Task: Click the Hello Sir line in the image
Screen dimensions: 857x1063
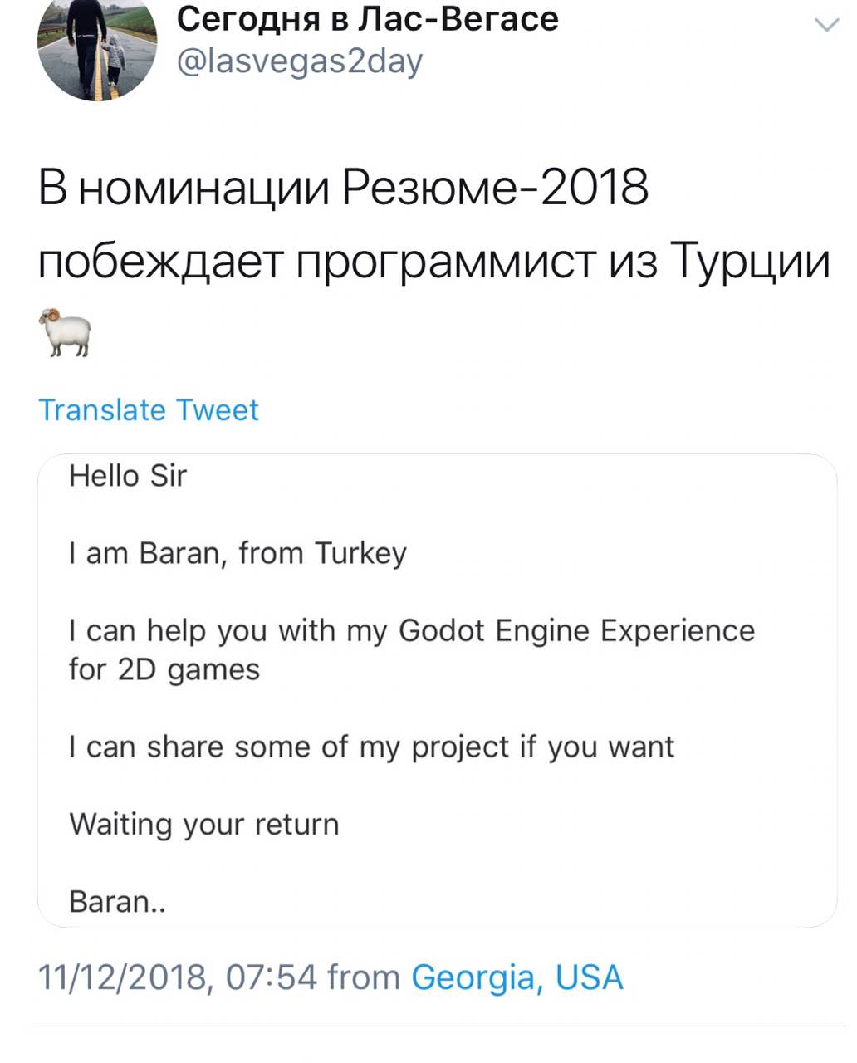Action: point(128,476)
